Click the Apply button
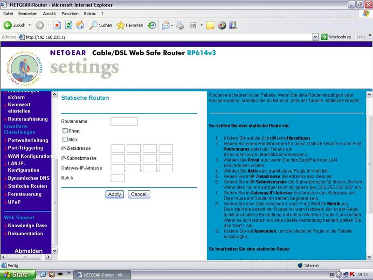 [x=115, y=194]
